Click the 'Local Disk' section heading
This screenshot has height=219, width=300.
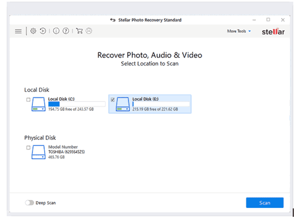coord(37,90)
